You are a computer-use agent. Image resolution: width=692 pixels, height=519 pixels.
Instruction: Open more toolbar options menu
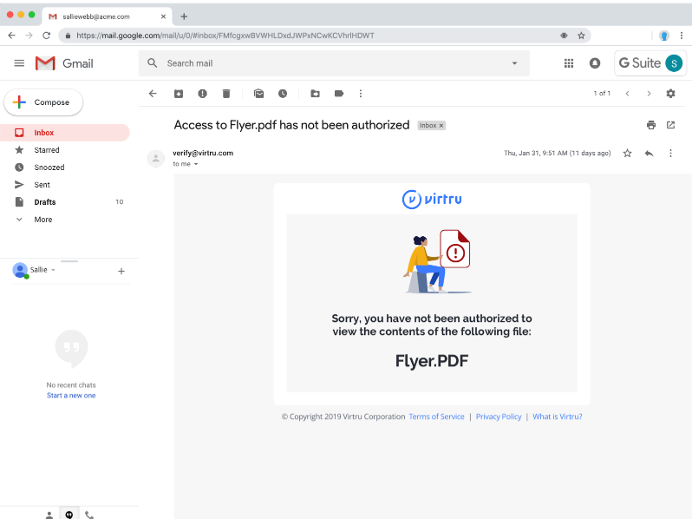[x=361, y=94]
